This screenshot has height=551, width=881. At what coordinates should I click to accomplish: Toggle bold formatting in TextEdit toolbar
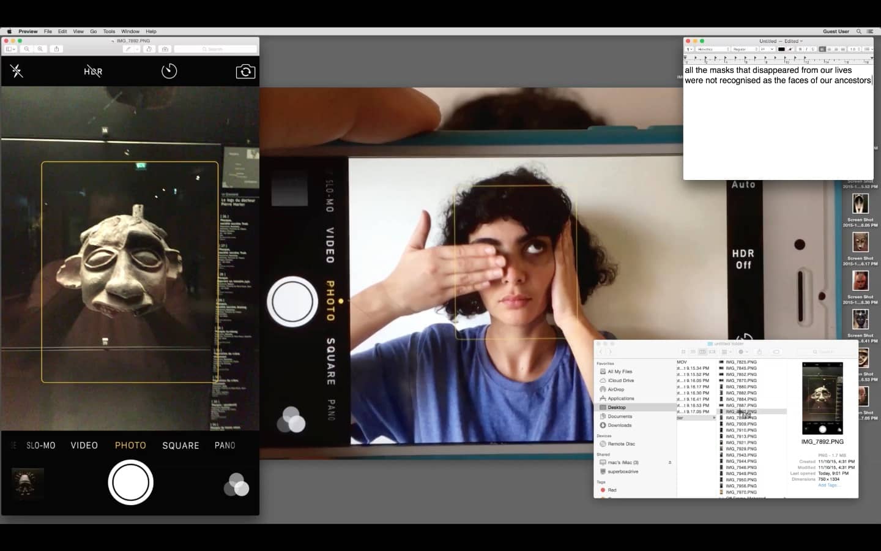[800, 49]
